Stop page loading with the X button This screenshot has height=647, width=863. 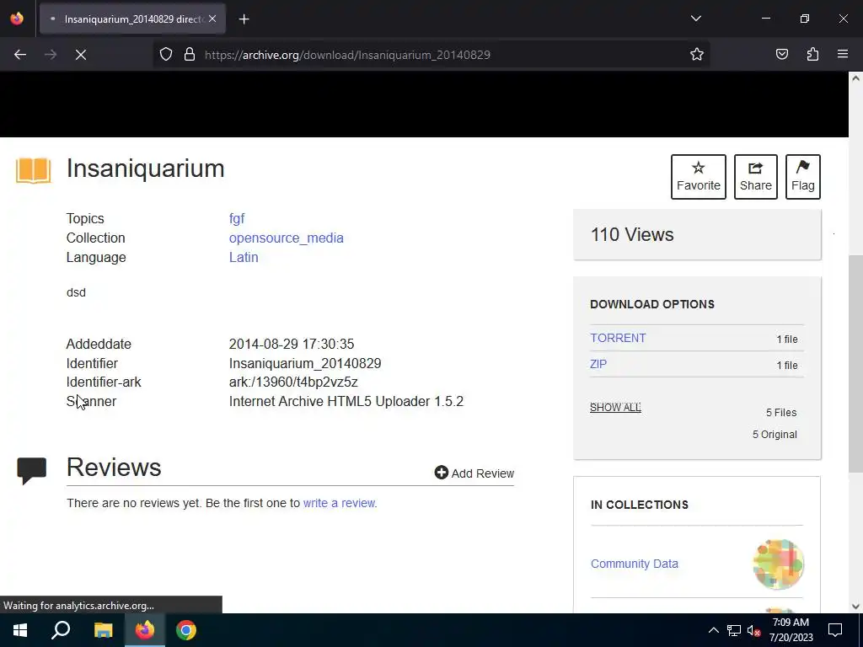click(81, 55)
